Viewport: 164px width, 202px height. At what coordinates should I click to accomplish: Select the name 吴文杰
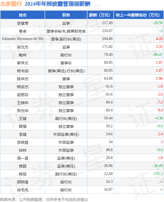tap(23, 47)
